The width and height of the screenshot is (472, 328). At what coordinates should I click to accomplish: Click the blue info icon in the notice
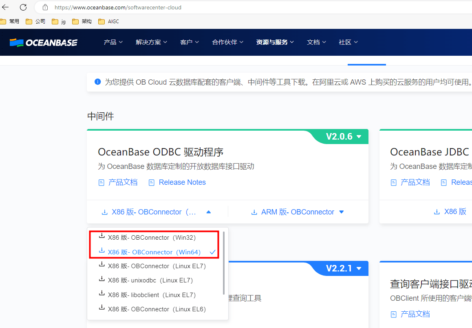tap(97, 82)
